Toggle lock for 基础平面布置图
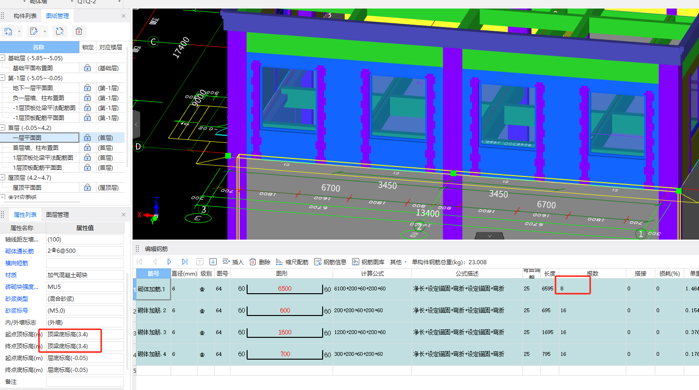Image resolution: width=699 pixels, height=390 pixels. click(x=87, y=68)
